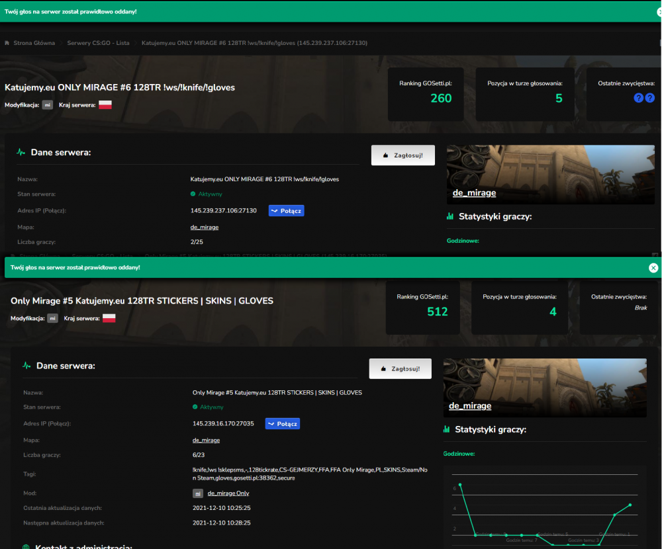Connect via Połącz to 145.239.237.106:27130
The image size is (662, 549).
[286, 210]
